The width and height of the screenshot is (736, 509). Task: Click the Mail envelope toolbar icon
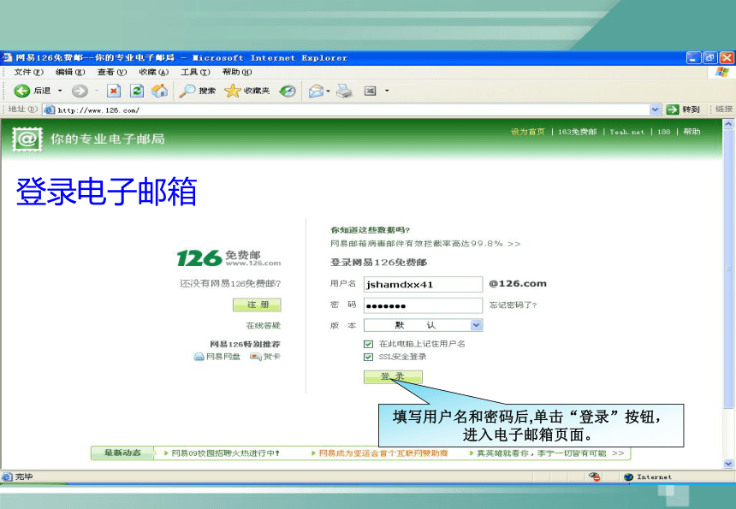[x=316, y=91]
